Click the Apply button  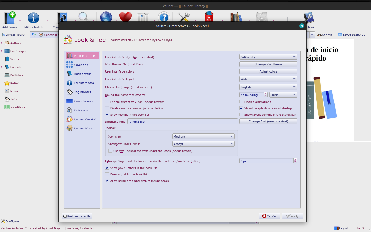(x=292, y=216)
